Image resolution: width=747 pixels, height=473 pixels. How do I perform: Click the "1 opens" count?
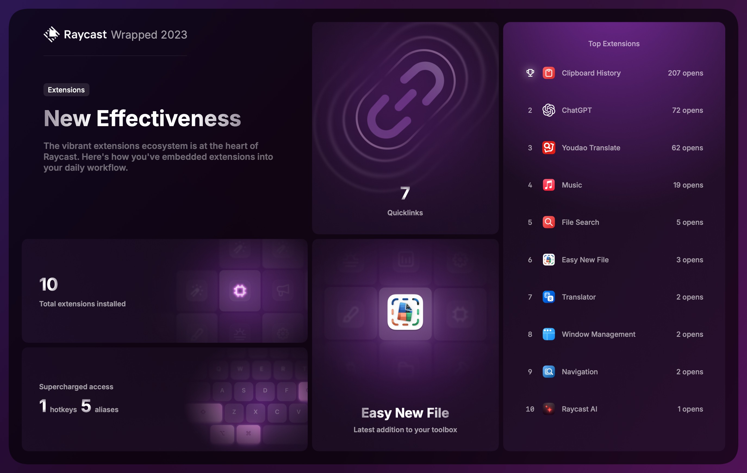(x=690, y=409)
